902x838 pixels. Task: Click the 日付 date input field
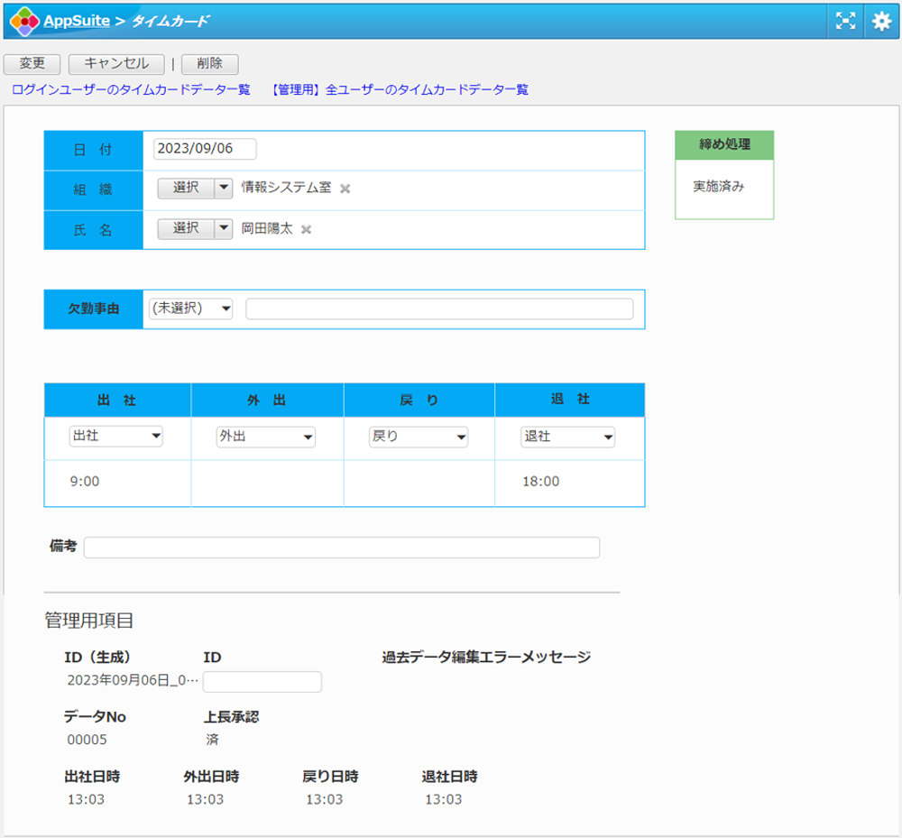pos(205,149)
